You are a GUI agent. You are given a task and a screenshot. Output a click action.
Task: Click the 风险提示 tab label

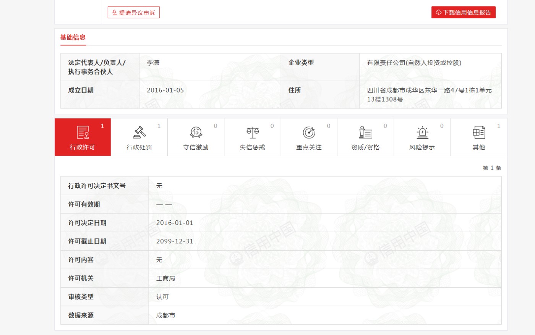(422, 147)
